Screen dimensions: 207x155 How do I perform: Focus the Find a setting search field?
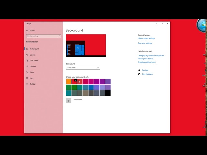[x=43, y=36]
